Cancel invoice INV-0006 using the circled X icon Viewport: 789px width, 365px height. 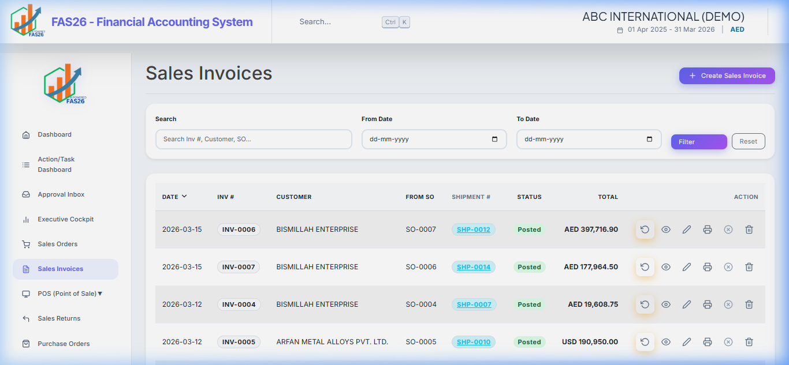728,229
